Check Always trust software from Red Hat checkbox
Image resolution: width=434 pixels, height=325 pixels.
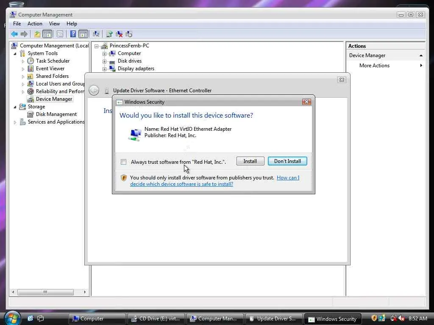pyautogui.click(x=123, y=162)
